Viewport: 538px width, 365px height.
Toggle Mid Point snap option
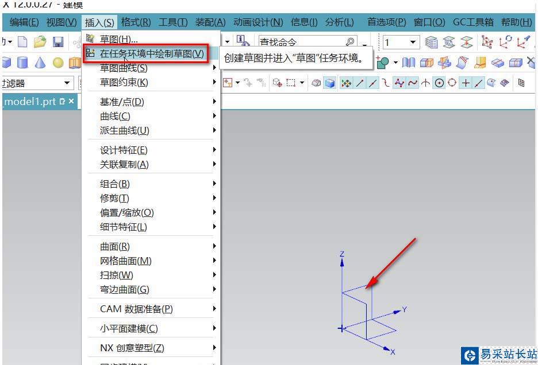pyautogui.click(x=373, y=83)
